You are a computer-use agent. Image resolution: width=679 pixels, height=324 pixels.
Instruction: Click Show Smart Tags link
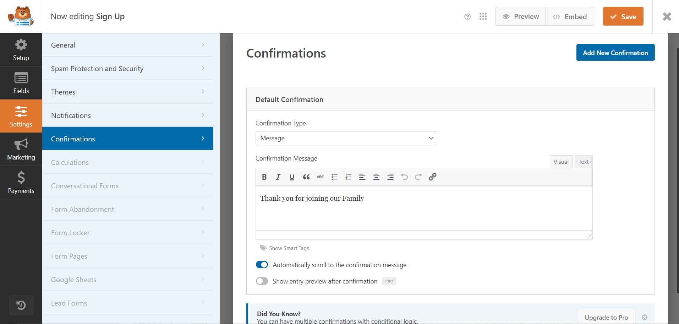289,248
